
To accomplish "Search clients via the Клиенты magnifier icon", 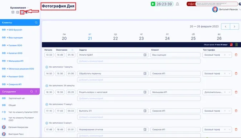I will [36, 22].
